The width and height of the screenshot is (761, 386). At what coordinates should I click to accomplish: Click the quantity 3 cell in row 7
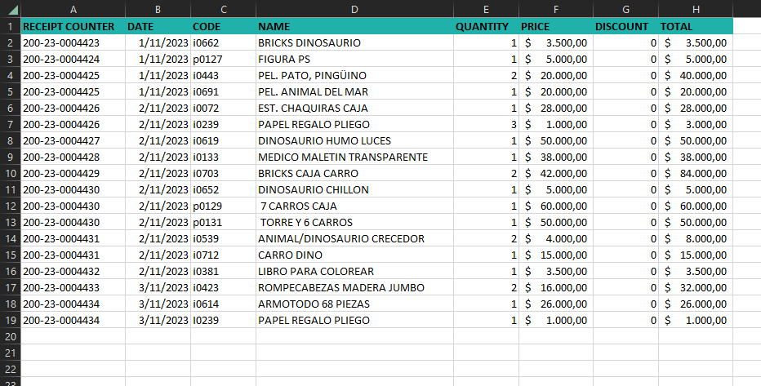click(x=485, y=124)
